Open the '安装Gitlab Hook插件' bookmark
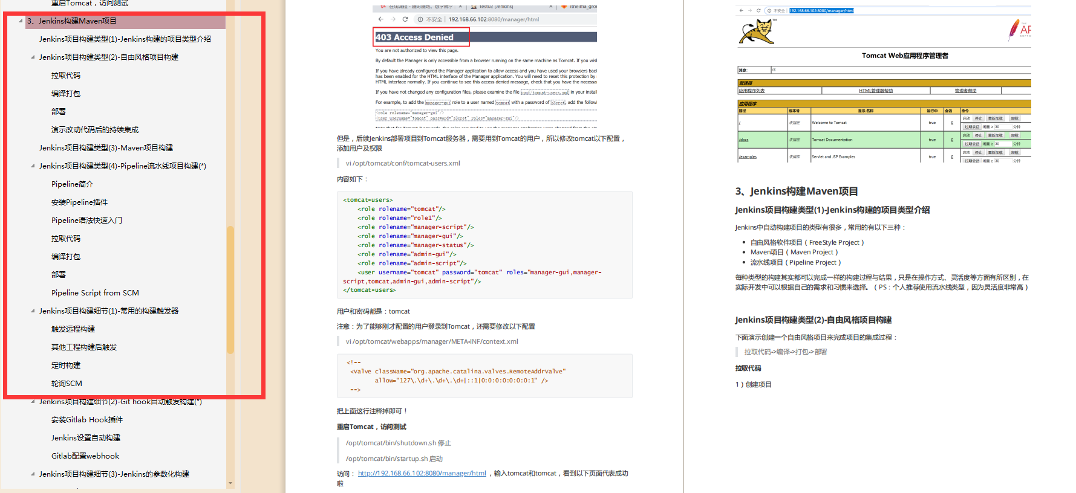Screen dimensions: 1076x493 click(x=87, y=419)
